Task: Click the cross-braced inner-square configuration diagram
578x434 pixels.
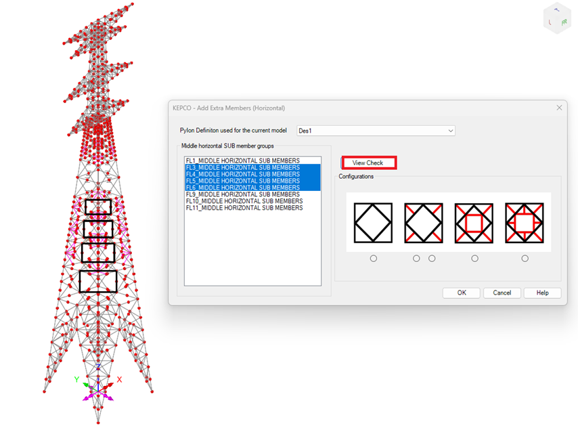Action: click(525, 223)
